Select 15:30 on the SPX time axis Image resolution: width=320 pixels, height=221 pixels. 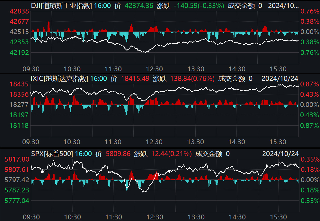click(x=278, y=217)
